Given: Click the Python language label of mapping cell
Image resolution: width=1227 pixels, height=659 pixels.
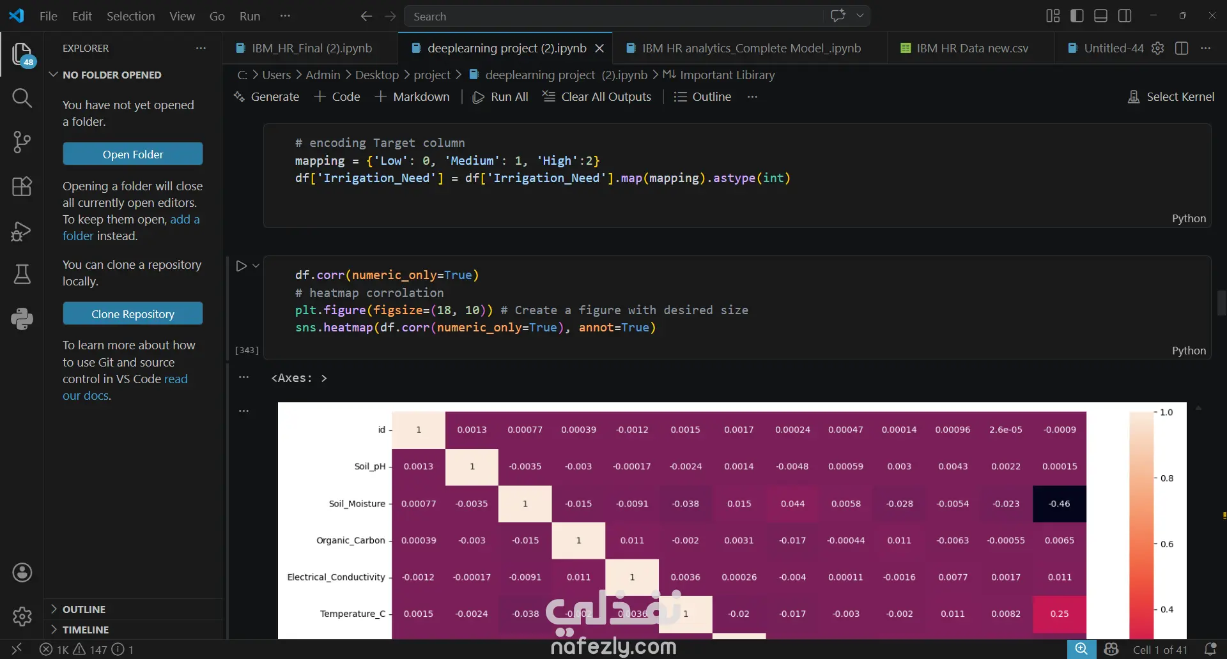Looking at the screenshot, I should (1189, 218).
